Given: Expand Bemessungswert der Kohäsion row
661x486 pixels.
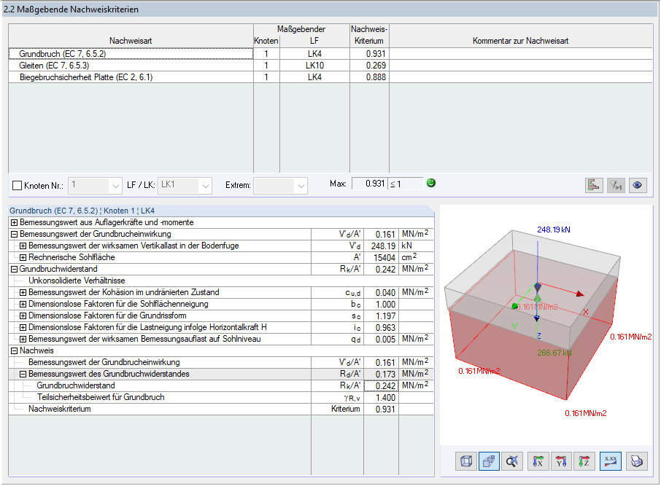Looking at the screenshot, I should coord(23,292).
